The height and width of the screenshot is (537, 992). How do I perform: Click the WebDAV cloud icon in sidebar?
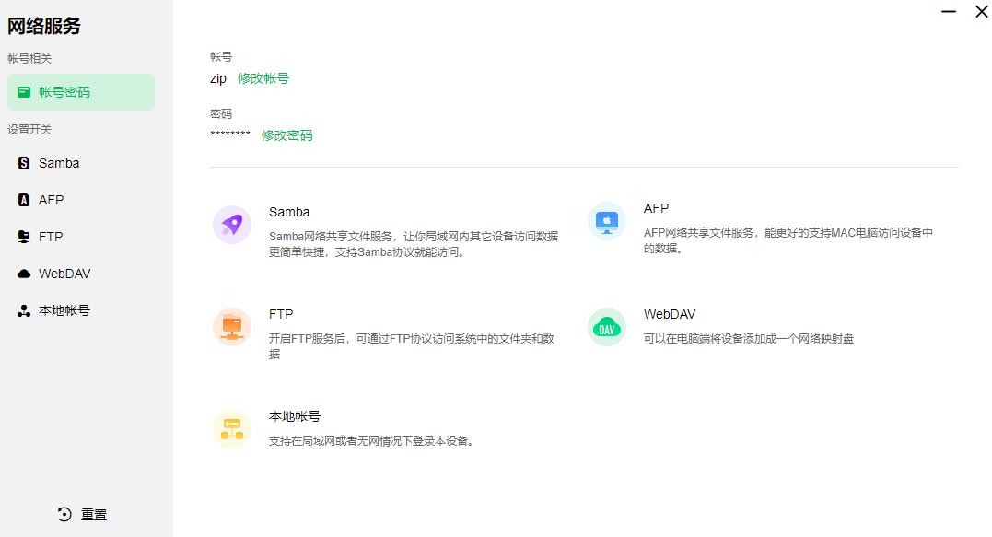(22, 273)
